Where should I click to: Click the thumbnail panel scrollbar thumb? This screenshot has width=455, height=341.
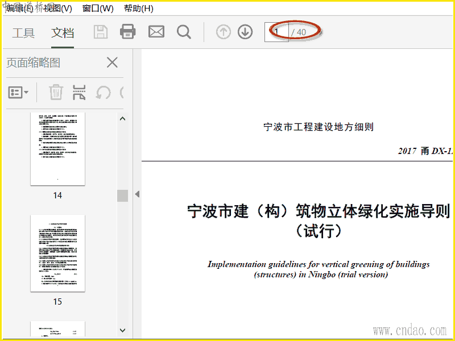pyautogui.click(x=122, y=196)
